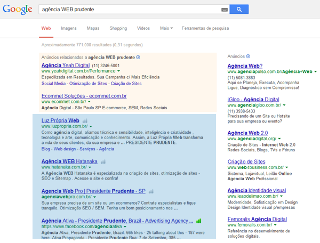Open Ferramentas de pesquisa
Image resolution: width=320 pixels, height=243 pixels.
(205, 28)
